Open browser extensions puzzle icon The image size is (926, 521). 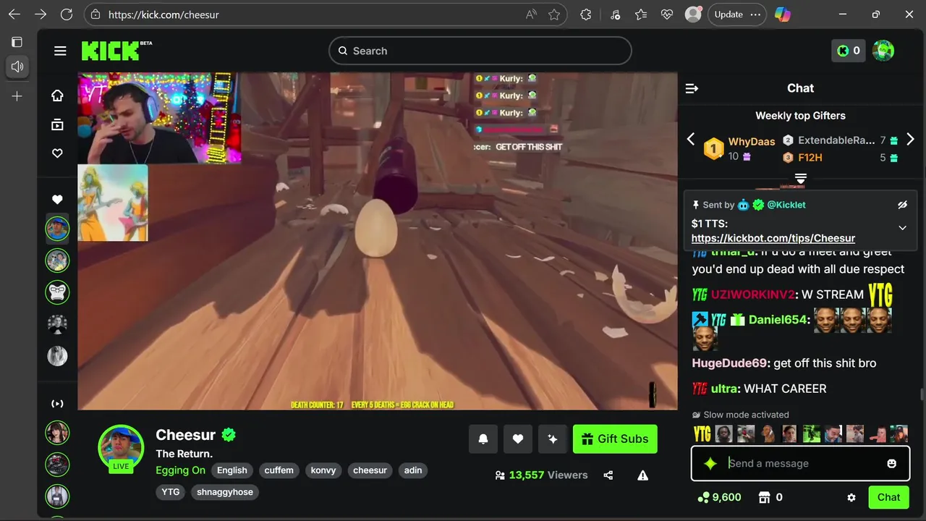586,14
